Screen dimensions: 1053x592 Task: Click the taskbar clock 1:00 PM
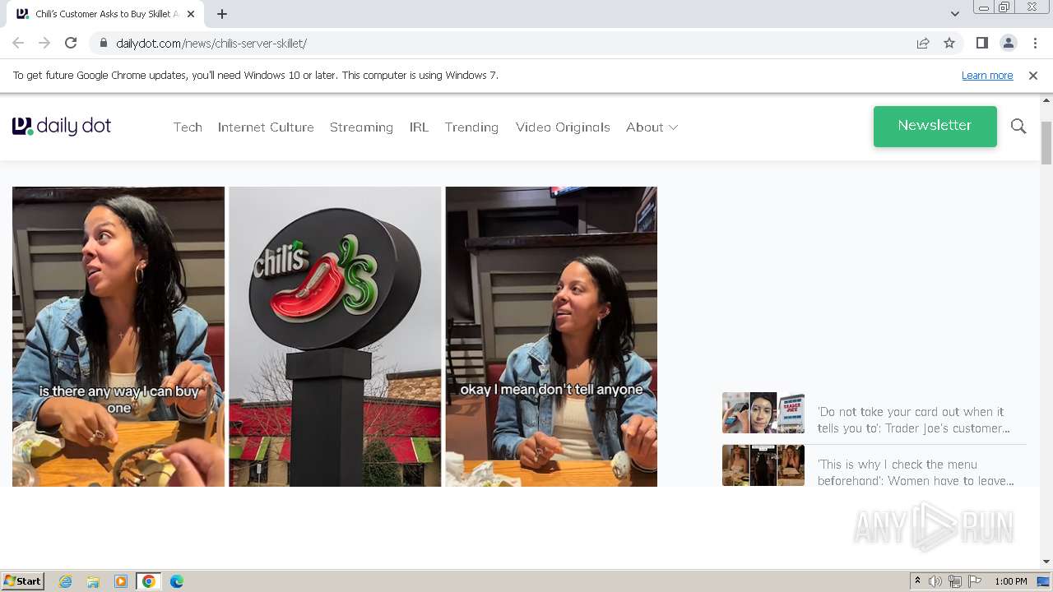pos(1011,581)
